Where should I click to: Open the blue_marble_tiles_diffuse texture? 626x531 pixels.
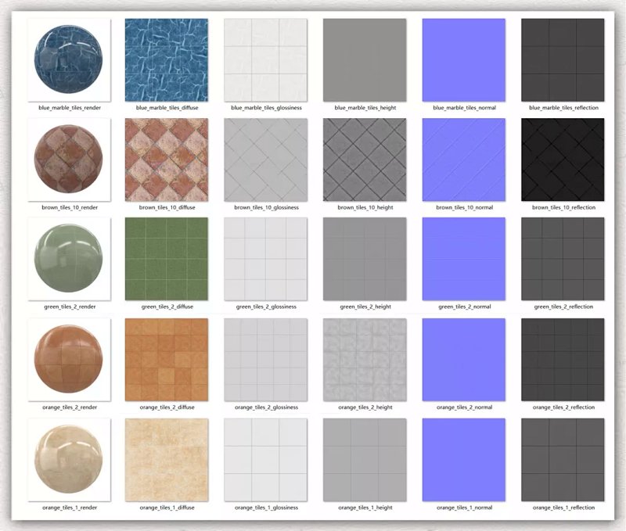(x=167, y=60)
